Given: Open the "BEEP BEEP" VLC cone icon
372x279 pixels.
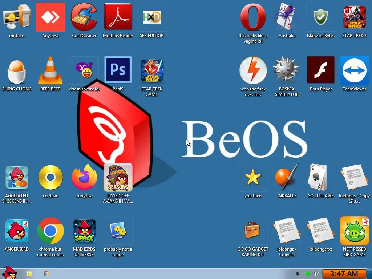Looking at the screenshot, I should 50,70.
